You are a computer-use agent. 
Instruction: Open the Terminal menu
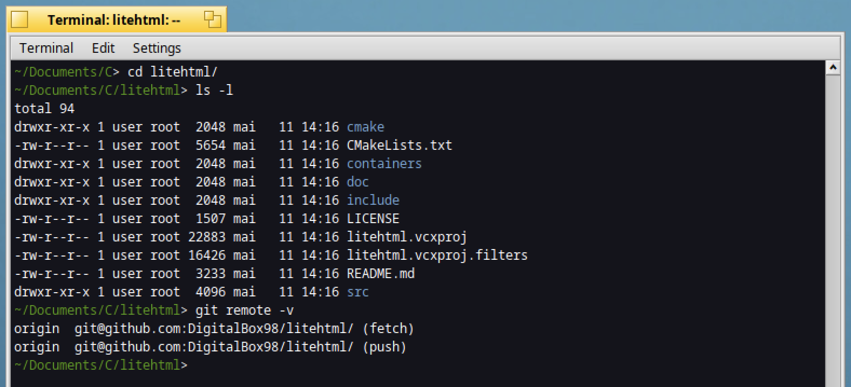tap(46, 48)
